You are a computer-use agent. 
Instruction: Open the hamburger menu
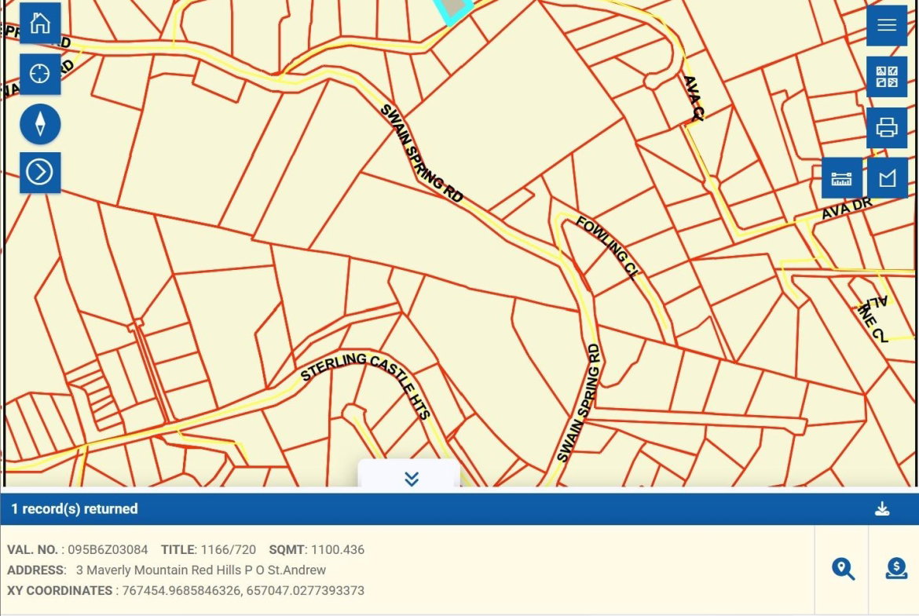(x=887, y=26)
